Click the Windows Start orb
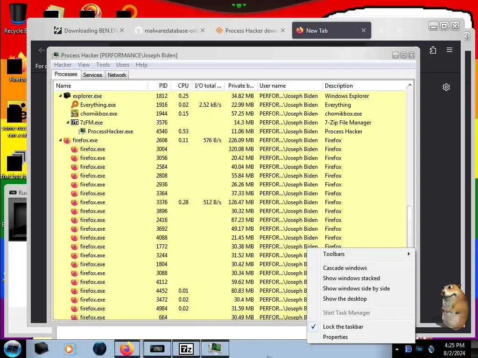Screen dimensions: 478x358 (12, 349)
